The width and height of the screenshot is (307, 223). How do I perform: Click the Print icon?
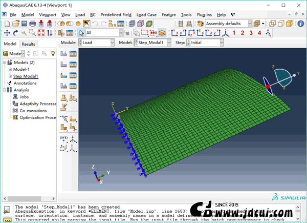click(x=33, y=24)
